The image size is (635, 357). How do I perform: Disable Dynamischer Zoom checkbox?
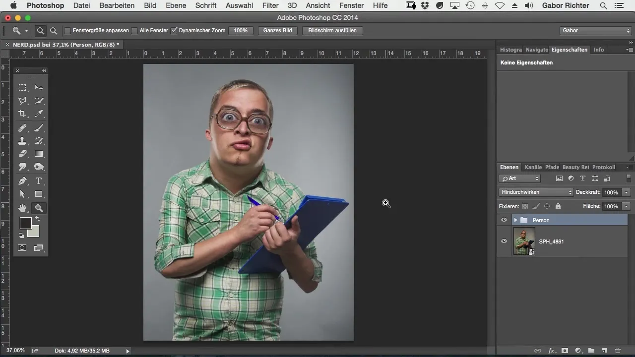tap(174, 30)
